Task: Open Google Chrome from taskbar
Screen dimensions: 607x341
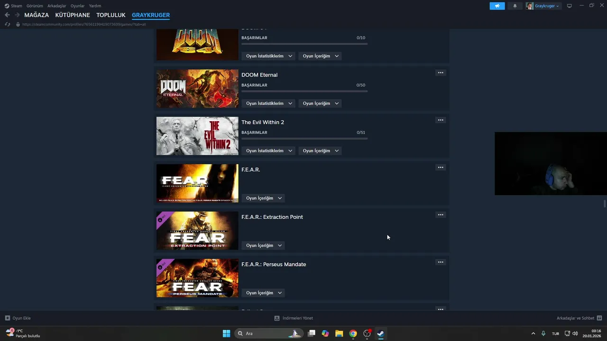Action: (353, 333)
